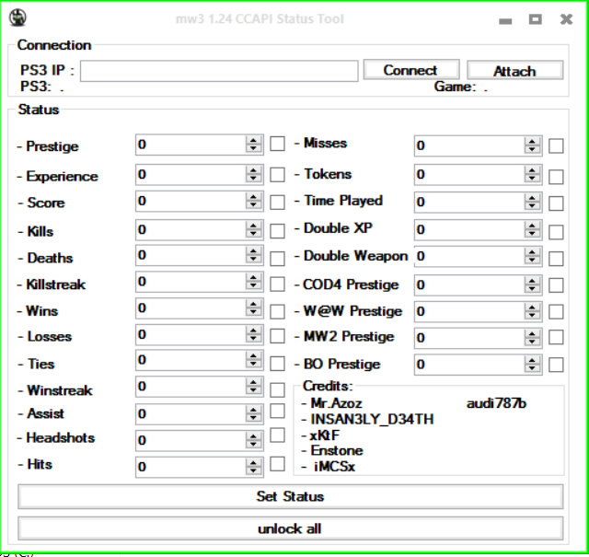Screen dimensions: 589x557
Task: Click the Kills spinner arrows
Action: coord(254,229)
